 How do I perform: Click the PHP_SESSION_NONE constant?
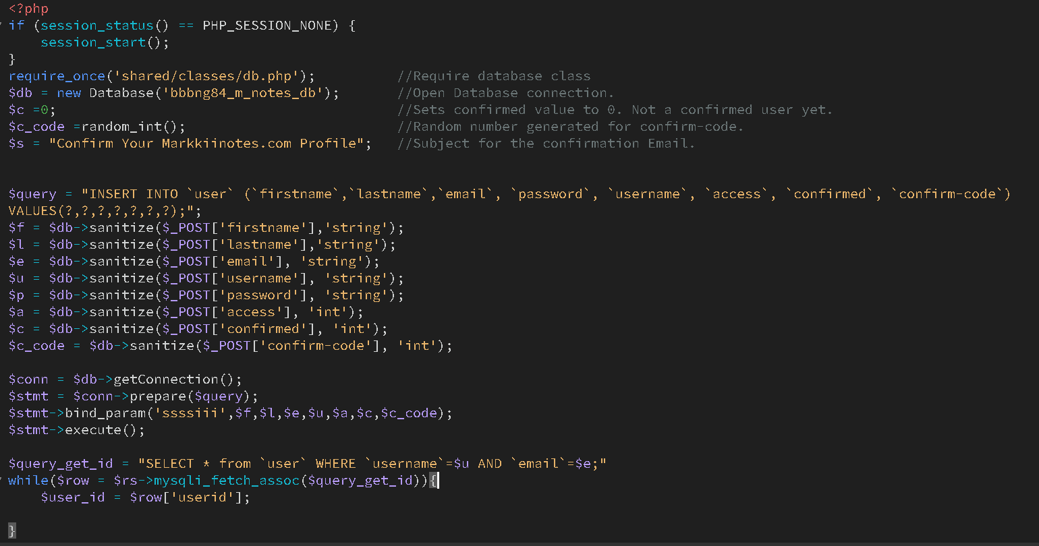click(267, 26)
